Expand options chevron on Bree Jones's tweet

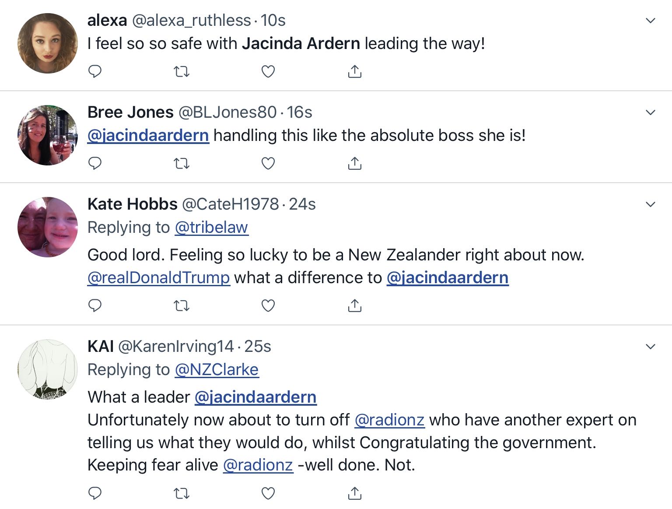pos(651,112)
